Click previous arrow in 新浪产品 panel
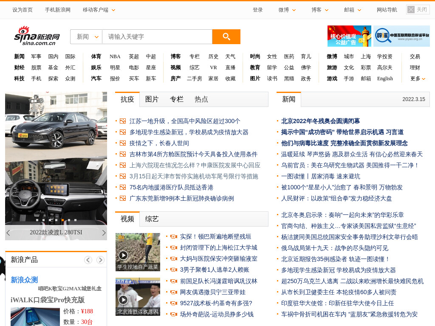Viewport: 435px width, 326px height. click(x=88, y=260)
